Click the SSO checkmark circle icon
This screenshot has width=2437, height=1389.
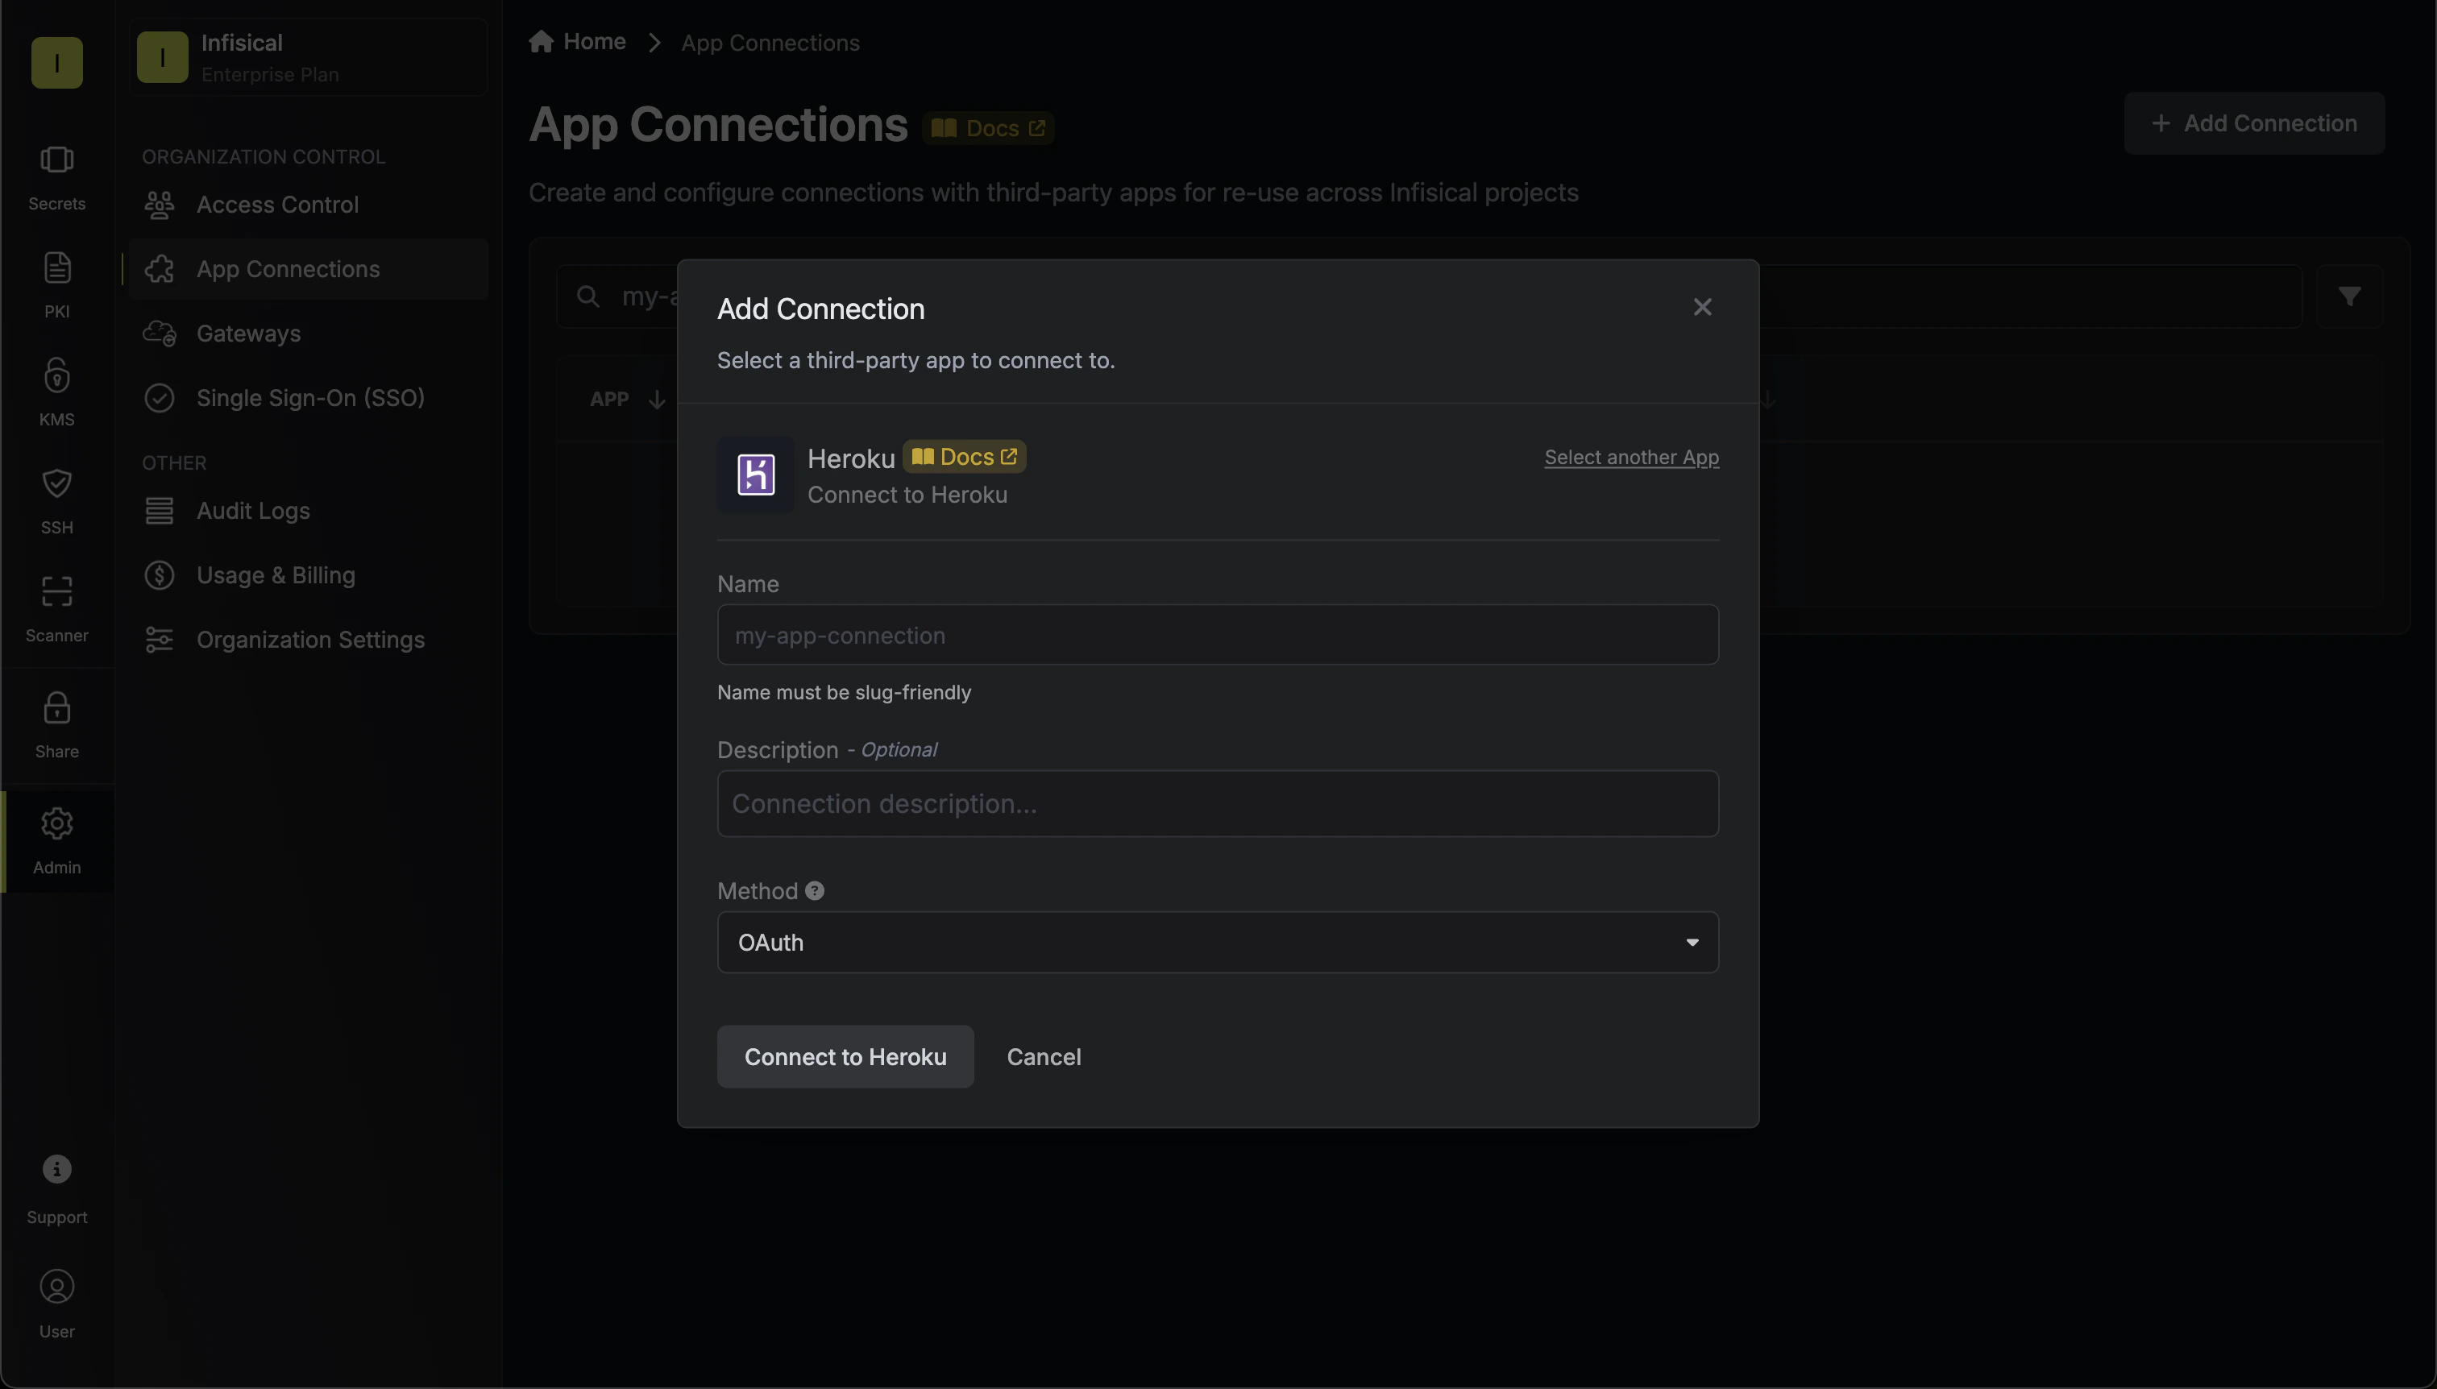(x=160, y=398)
